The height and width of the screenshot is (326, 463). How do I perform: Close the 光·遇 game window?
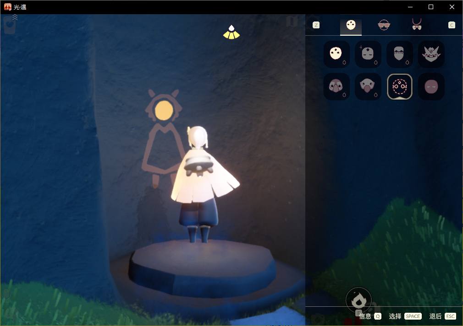click(x=452, y=7)
